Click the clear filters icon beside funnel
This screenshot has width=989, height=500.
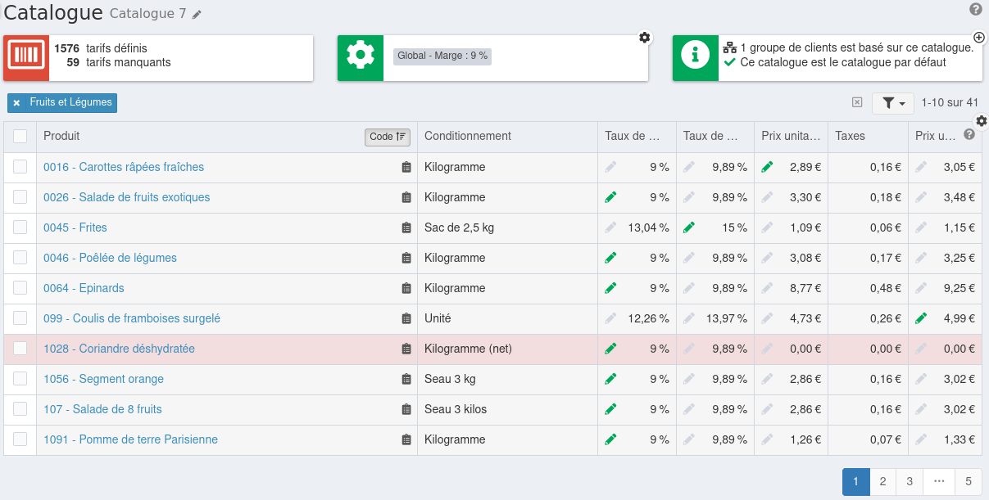pos(857,102)
